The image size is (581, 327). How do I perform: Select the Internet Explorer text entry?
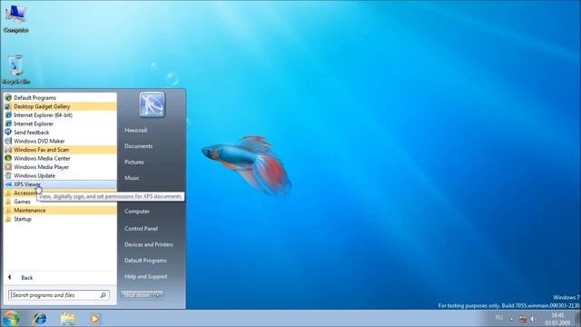(x=34, y=124)
